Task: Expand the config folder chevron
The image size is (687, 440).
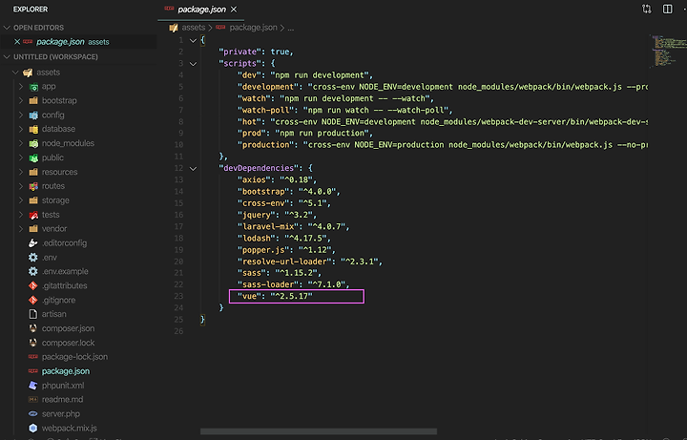Action: click(x=21, y=115)
